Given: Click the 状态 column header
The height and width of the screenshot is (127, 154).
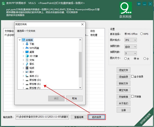Looking at the screenshot, I should (x=92, y=31).
